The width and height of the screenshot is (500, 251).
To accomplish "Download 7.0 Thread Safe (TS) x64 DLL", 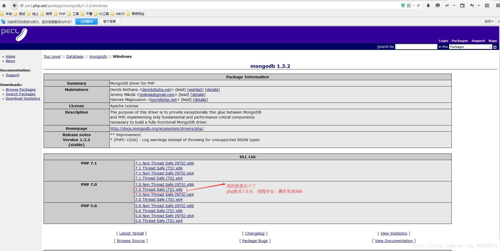I will click(x=159, y=199).
